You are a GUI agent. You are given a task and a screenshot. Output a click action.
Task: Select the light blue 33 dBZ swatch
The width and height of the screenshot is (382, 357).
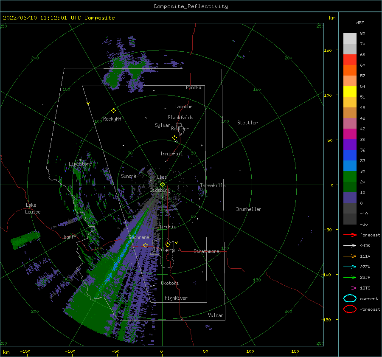coord(350,166)
